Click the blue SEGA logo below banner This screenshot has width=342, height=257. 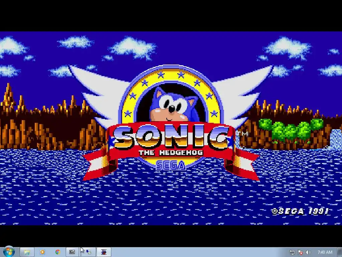coord(171,165)
